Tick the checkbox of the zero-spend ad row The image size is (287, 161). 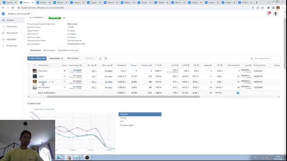(30, 71)
